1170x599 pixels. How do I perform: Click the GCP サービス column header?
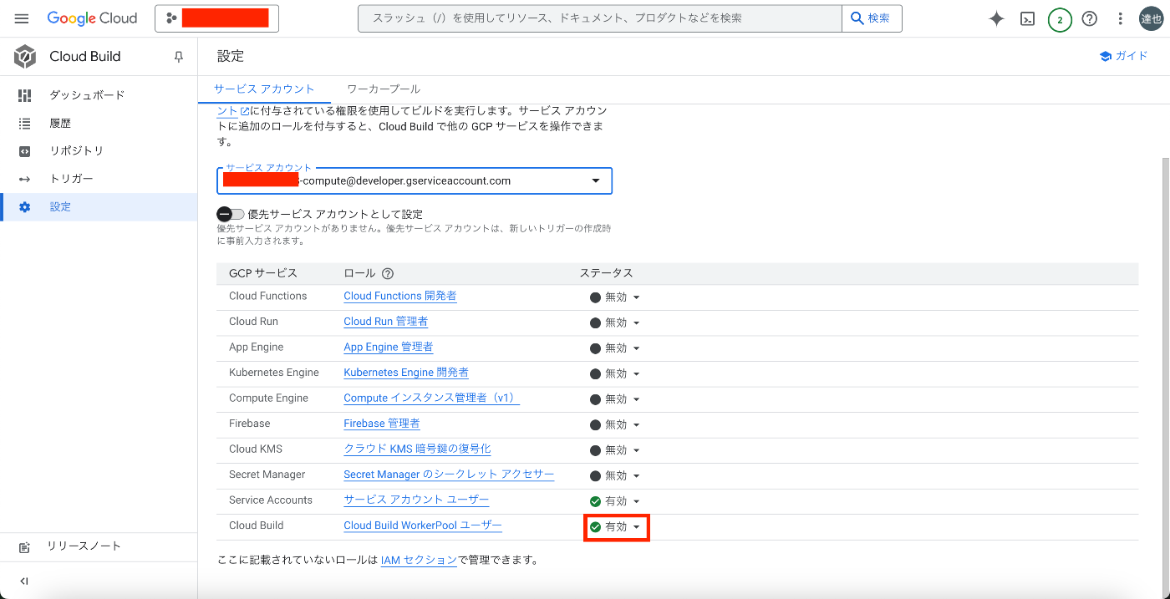pyautogui.click(x=263, y=273)
